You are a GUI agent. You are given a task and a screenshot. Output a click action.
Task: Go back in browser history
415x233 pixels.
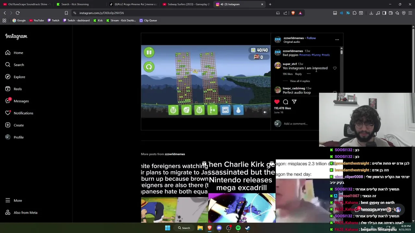5,13
